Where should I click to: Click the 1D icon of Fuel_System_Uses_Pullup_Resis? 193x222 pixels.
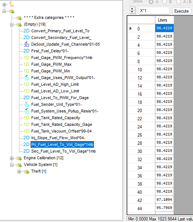tap(26, 111)
